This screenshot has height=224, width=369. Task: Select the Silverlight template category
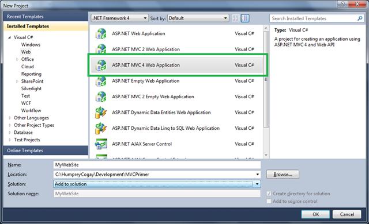(31, 88)
